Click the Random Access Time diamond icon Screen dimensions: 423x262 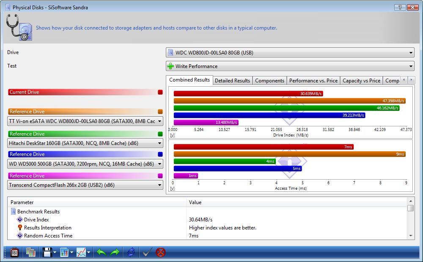coord(20,235)
